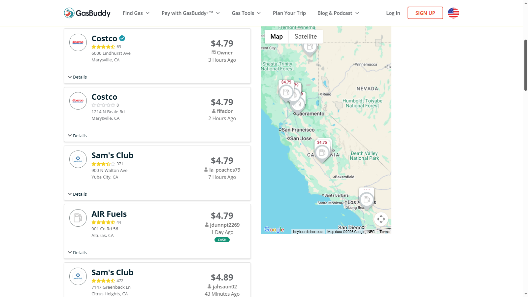Expand Details for Costco on N Beale Rd
The height and width of the screenshot is (297, 528).
point(78,136)
